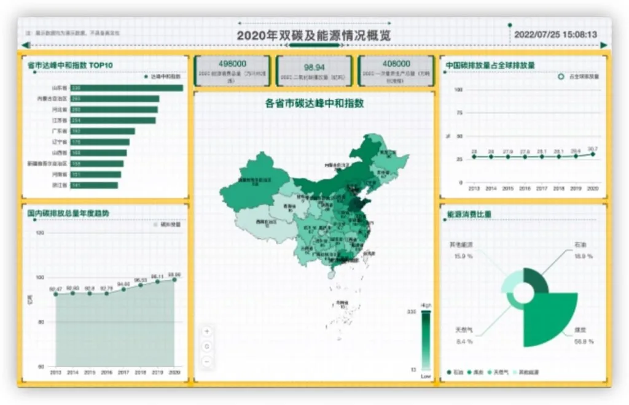Toggle 石油 legend item in pie chart

455,372
